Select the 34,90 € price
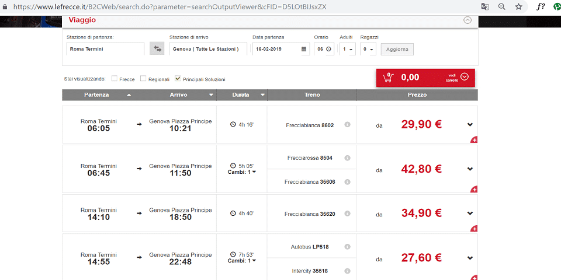 [x=421, y=213]
